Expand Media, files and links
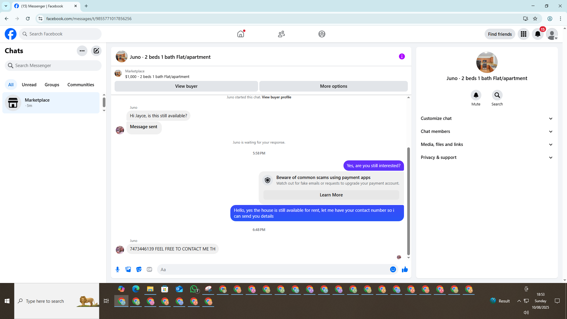 pyautogui.click(x=487, y=144)
